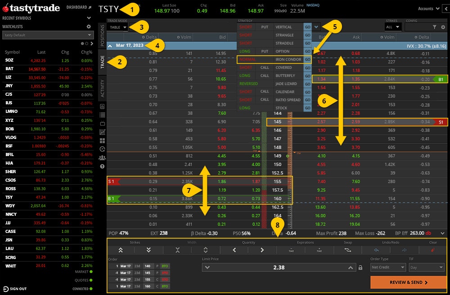Toggle the B1 buy marker at strike 160

(114, 199)
